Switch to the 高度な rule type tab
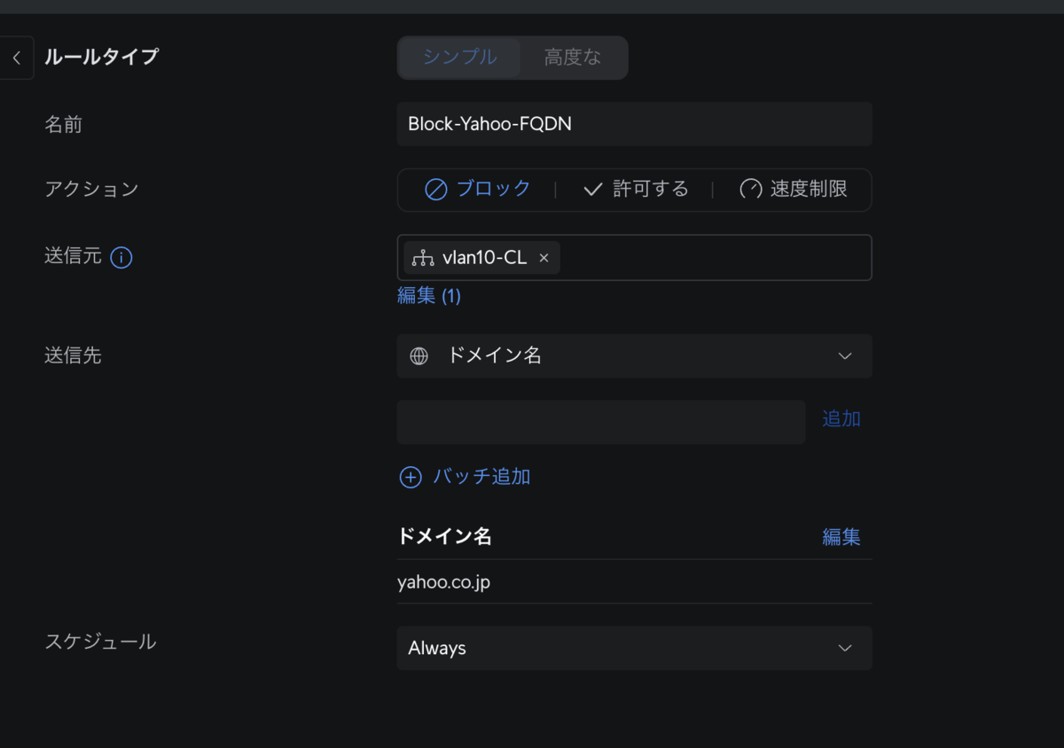Viewport: 1064px width, 748px height. [573, 58]
